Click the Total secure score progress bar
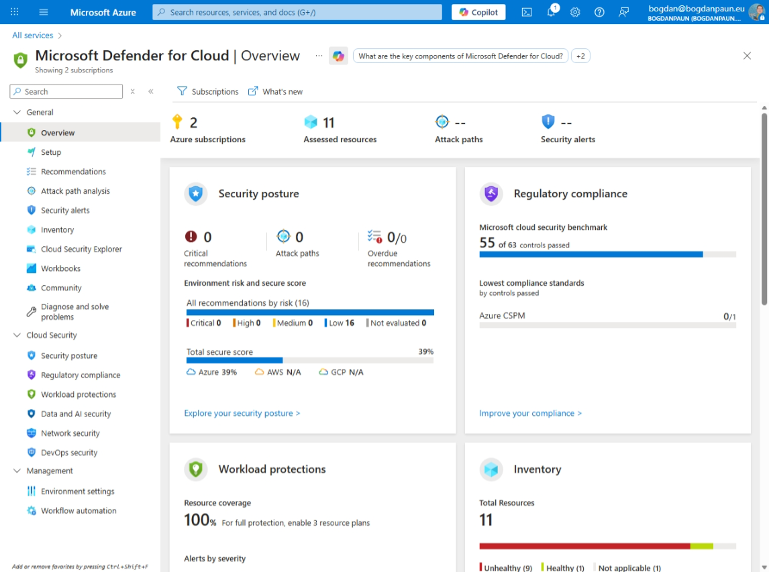The width and height of the screenshot is (769, 572). click(310, 361)
